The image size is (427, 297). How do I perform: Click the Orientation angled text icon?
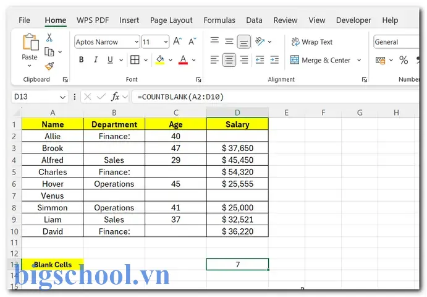[260, 41]
